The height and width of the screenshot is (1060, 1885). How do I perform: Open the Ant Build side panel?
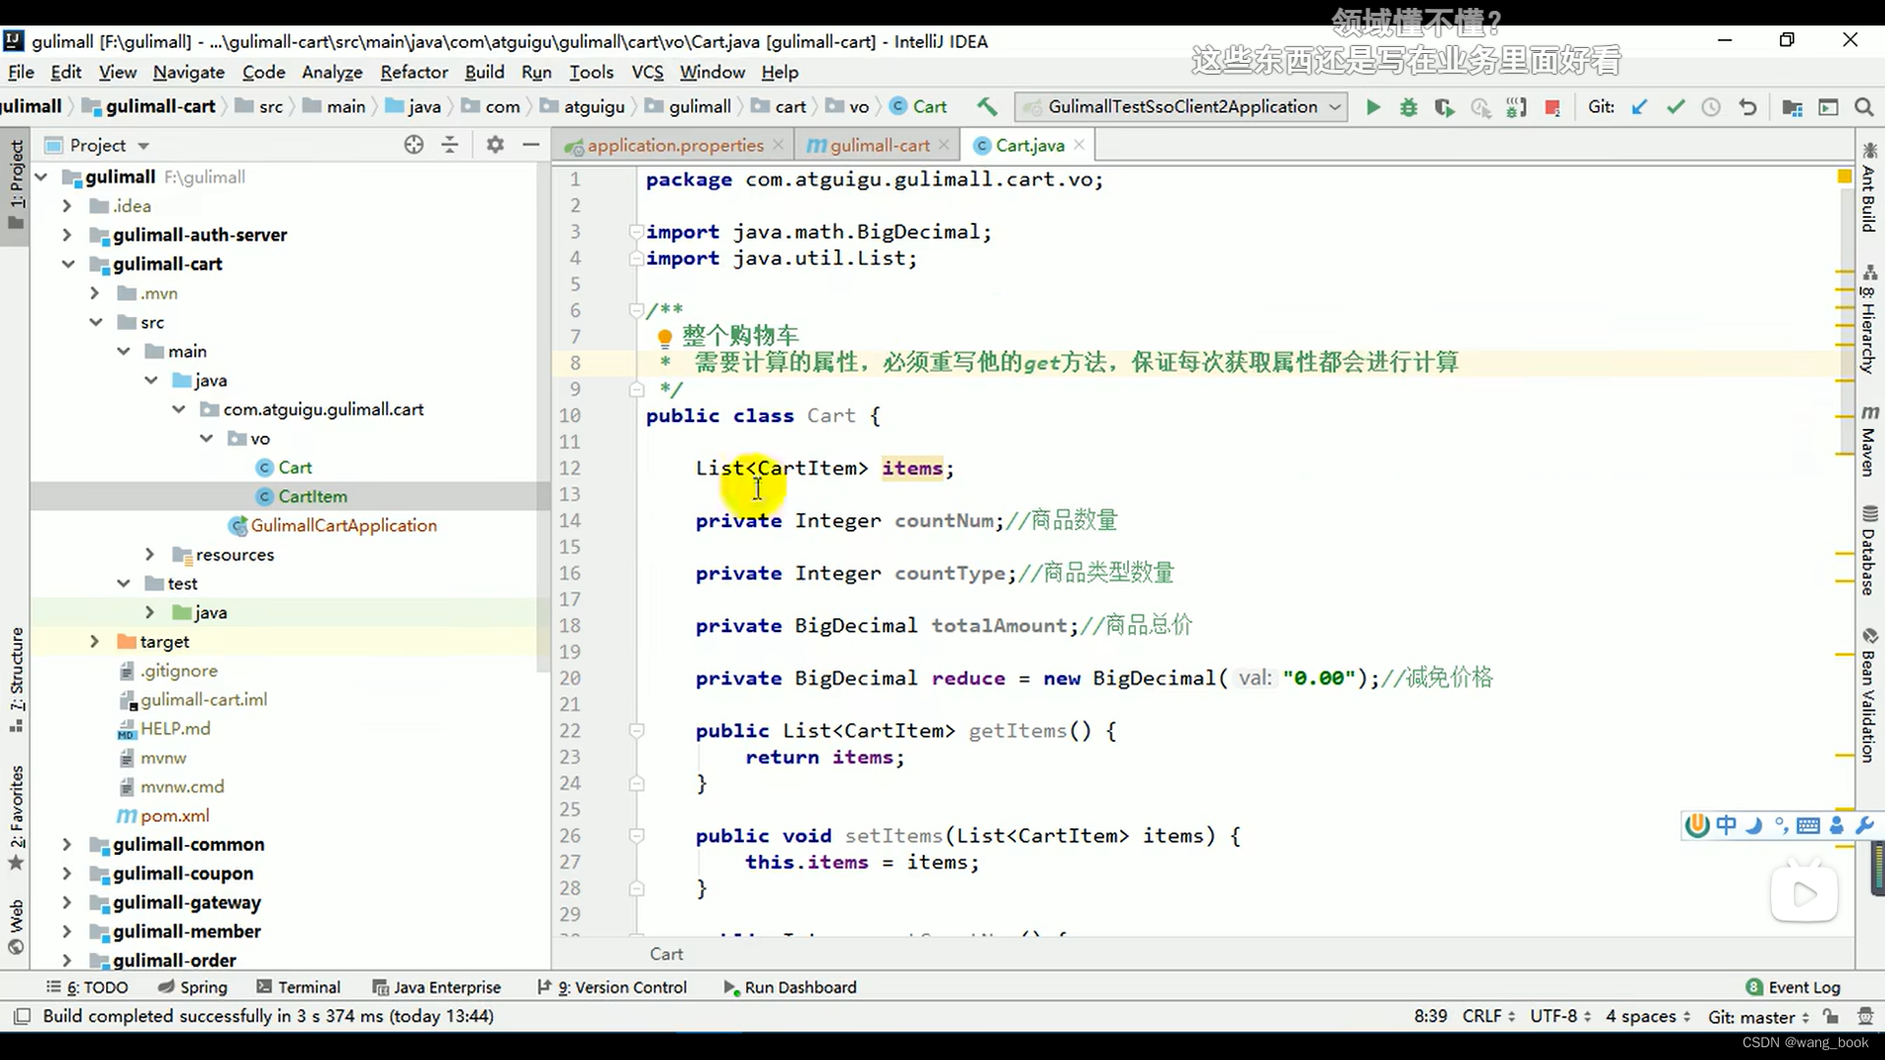[x=1868, y=187]
